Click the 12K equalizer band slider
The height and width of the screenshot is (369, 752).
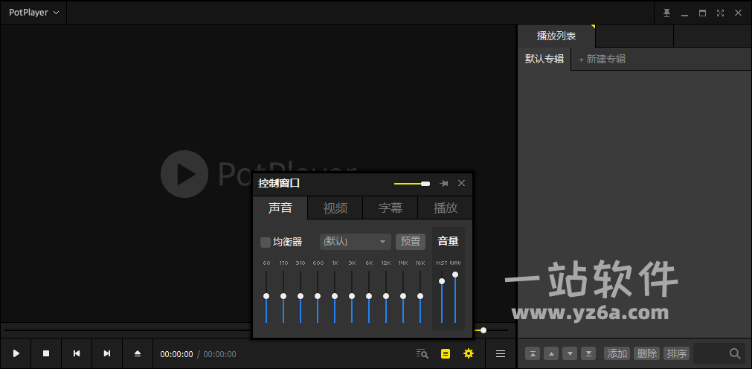[x=386, y=297]
